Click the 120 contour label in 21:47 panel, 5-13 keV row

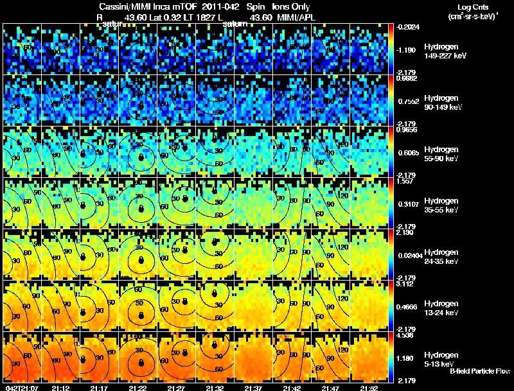pos(343,350)
